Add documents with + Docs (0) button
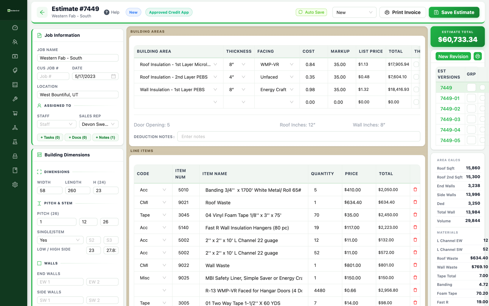The width and height of the screenshot is (489, 306). 78,137
